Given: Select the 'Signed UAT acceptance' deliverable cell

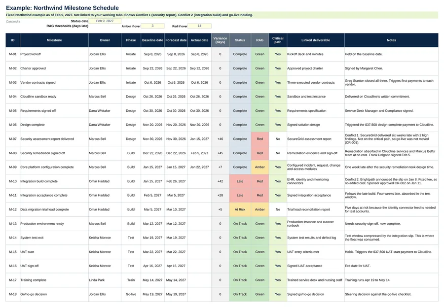Looking at the screenshot, I should pyautogui.click(x=316, y=266).
